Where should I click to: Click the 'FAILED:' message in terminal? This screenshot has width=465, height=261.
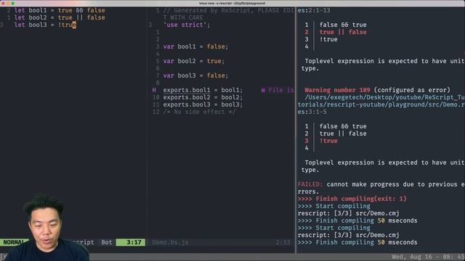[x=310, y=184]
